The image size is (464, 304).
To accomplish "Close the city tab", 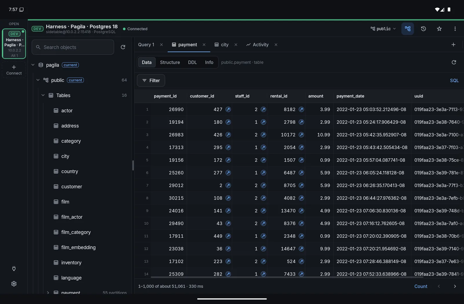I will click(x=236, y=45).
